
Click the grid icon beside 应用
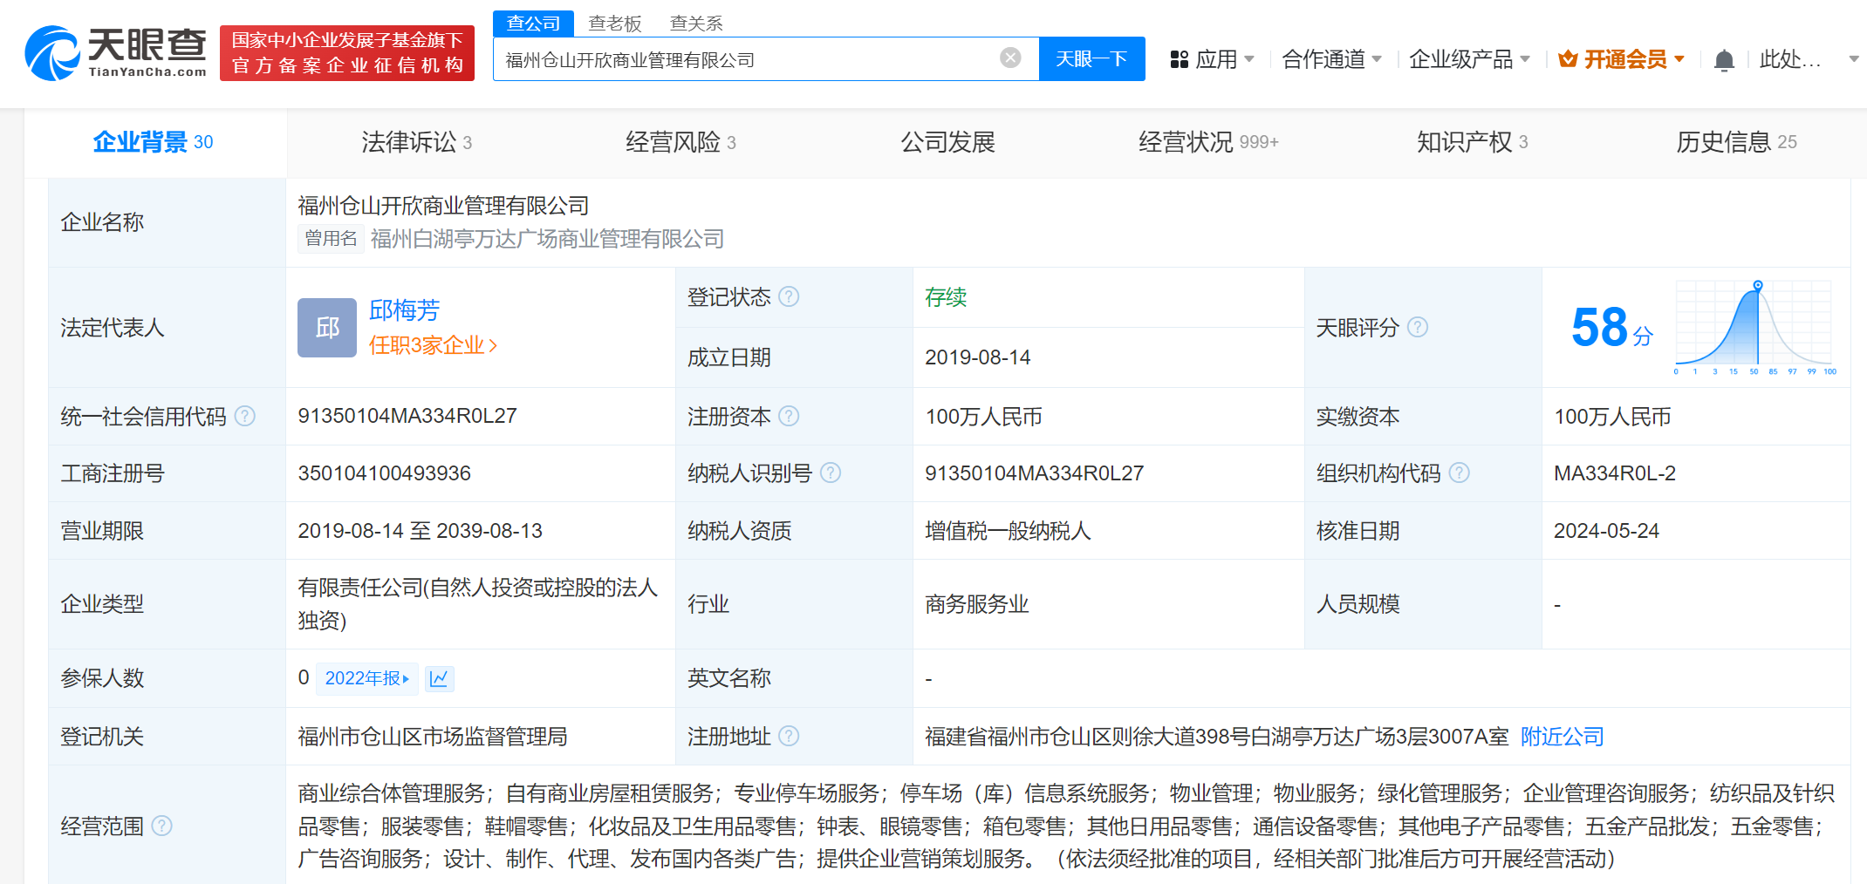click(x=1180, y=58)
